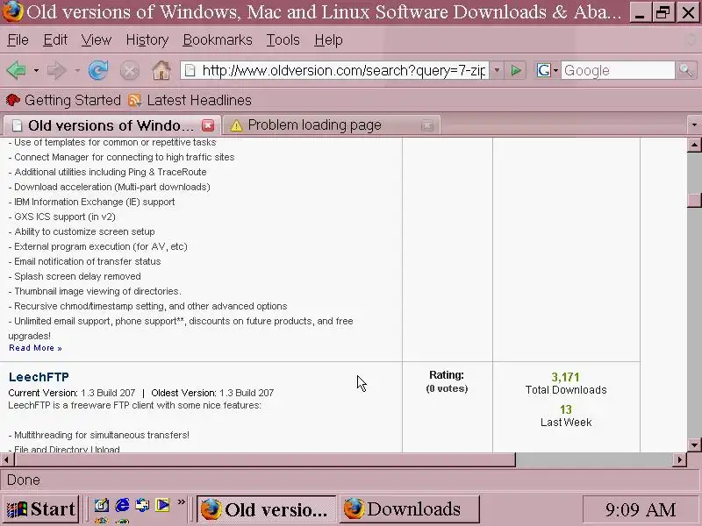Close the Problem loading page tab
The image size is (702, 526).
pos(427,125)
